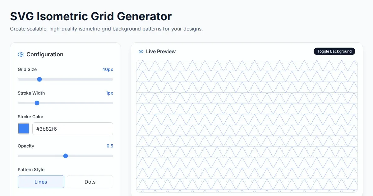Click the Grid Size slider handle
The width and height of the screenshot is (373, 196).
(39, 79)
